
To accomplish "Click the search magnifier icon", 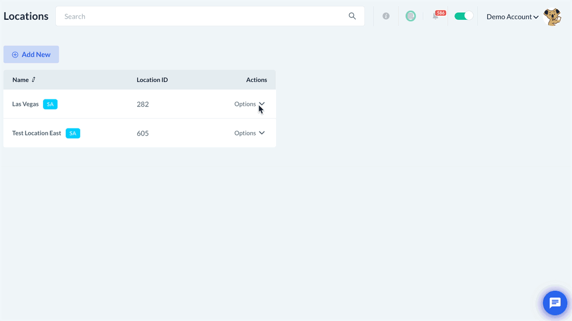I will (352, 16).
